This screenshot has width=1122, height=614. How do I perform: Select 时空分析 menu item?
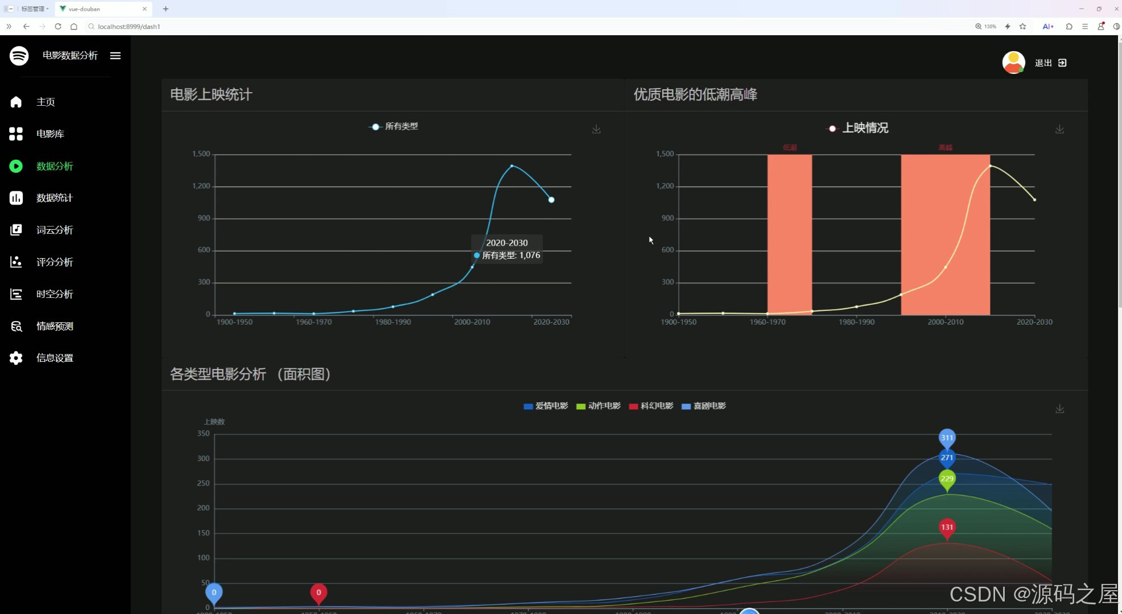(x=55, y=294)
